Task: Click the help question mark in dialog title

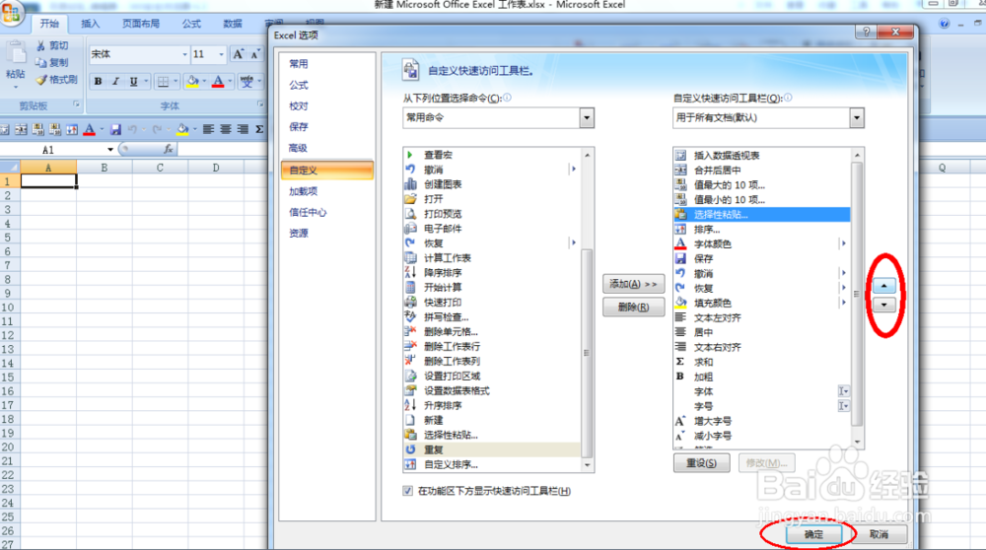Action: tap(867, 32)
